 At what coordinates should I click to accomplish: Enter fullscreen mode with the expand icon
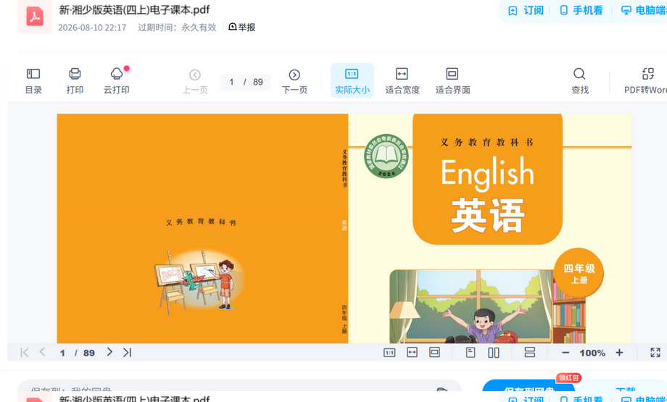click(655, 352)
